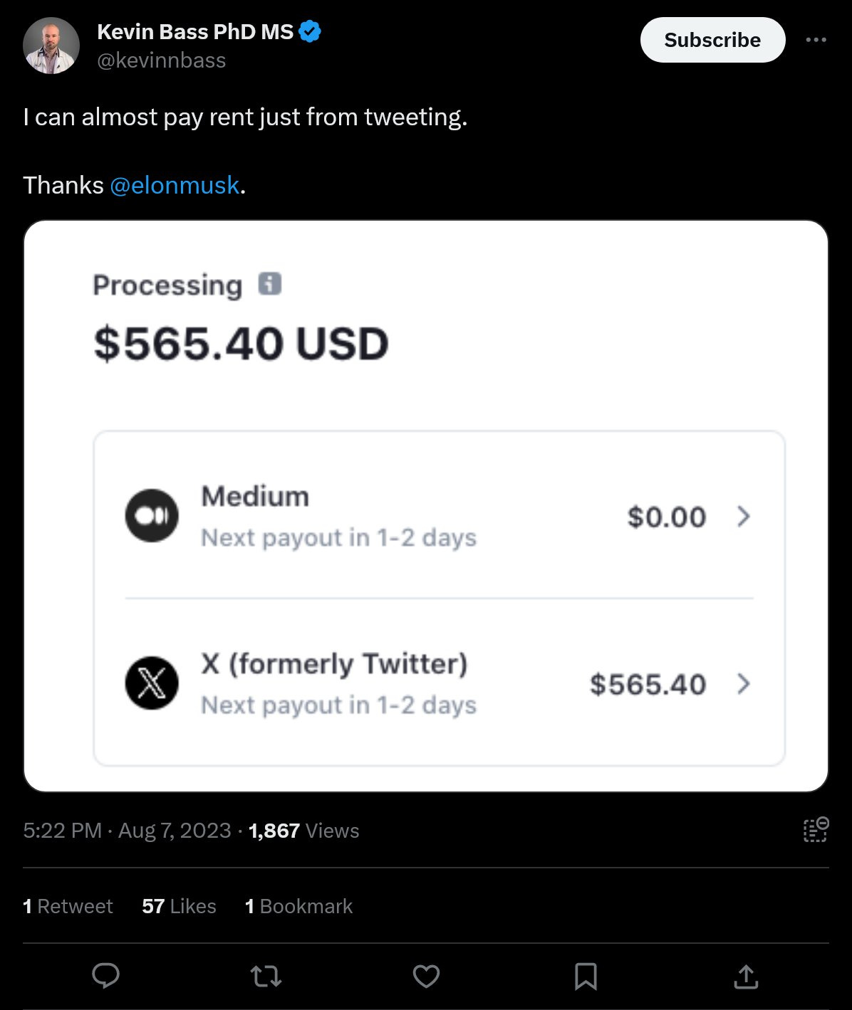Click the Medium logo in the payout card
Screen dimensions: 852x1010
tap(151, 516)
